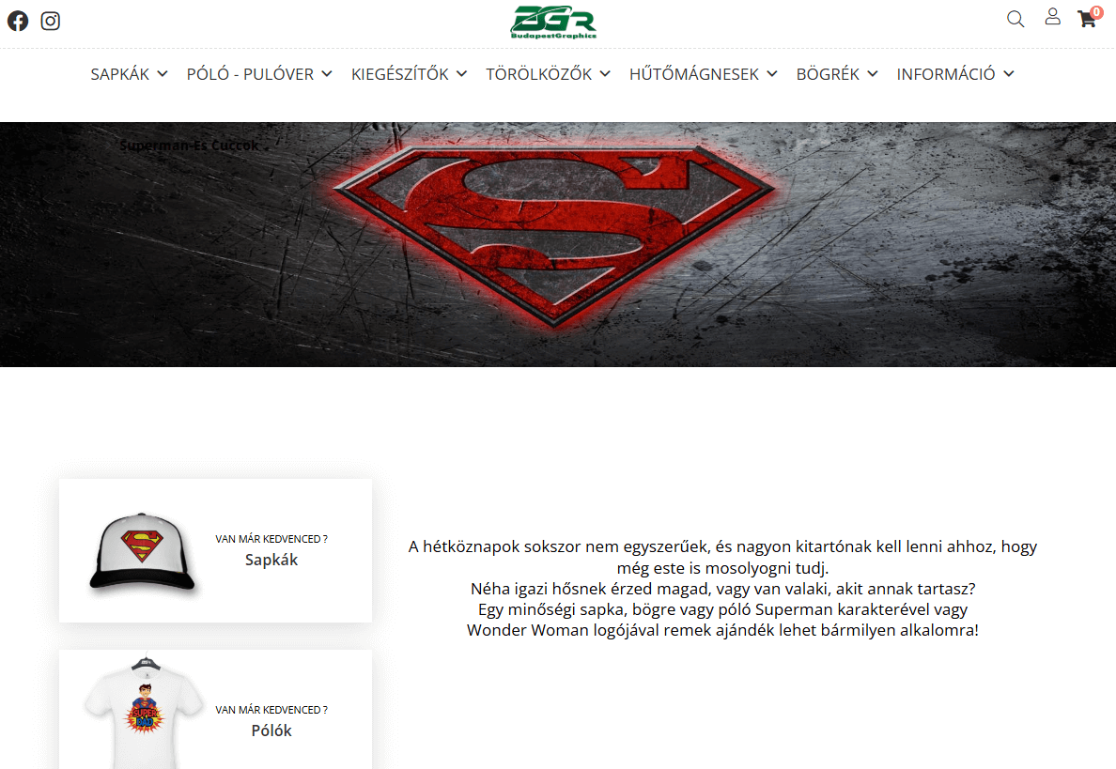Click the cart item count badge

[x=1096, y=11]
